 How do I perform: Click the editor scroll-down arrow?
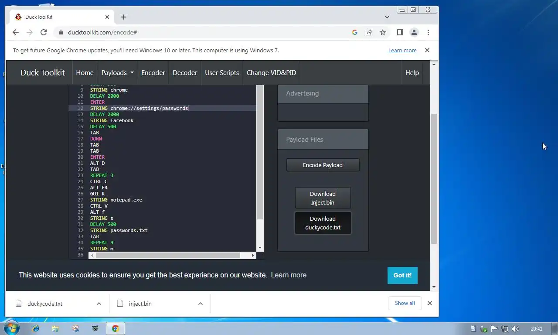[260, 248]
